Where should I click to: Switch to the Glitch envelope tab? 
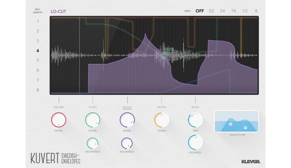(162, 107)
